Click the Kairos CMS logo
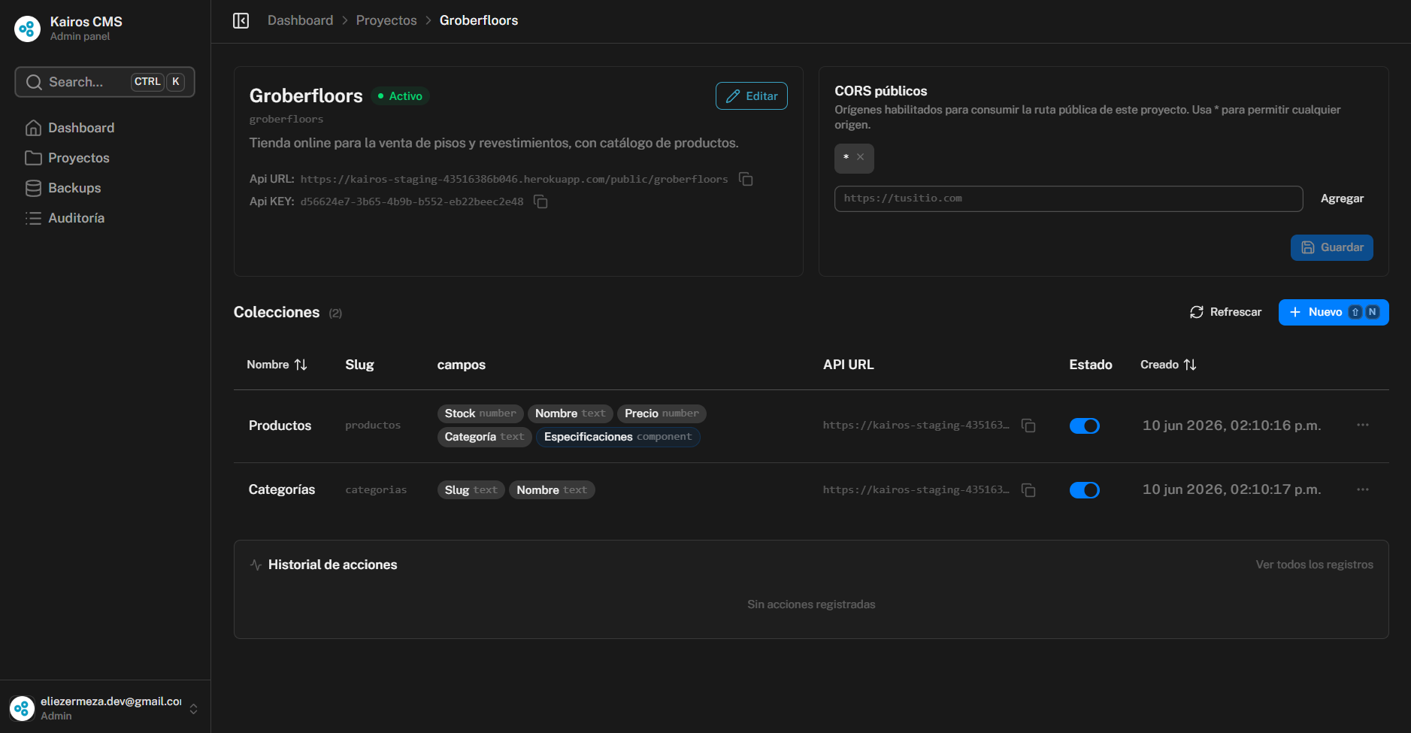The height and width of the screenshot is (733, 1411). 27,29
